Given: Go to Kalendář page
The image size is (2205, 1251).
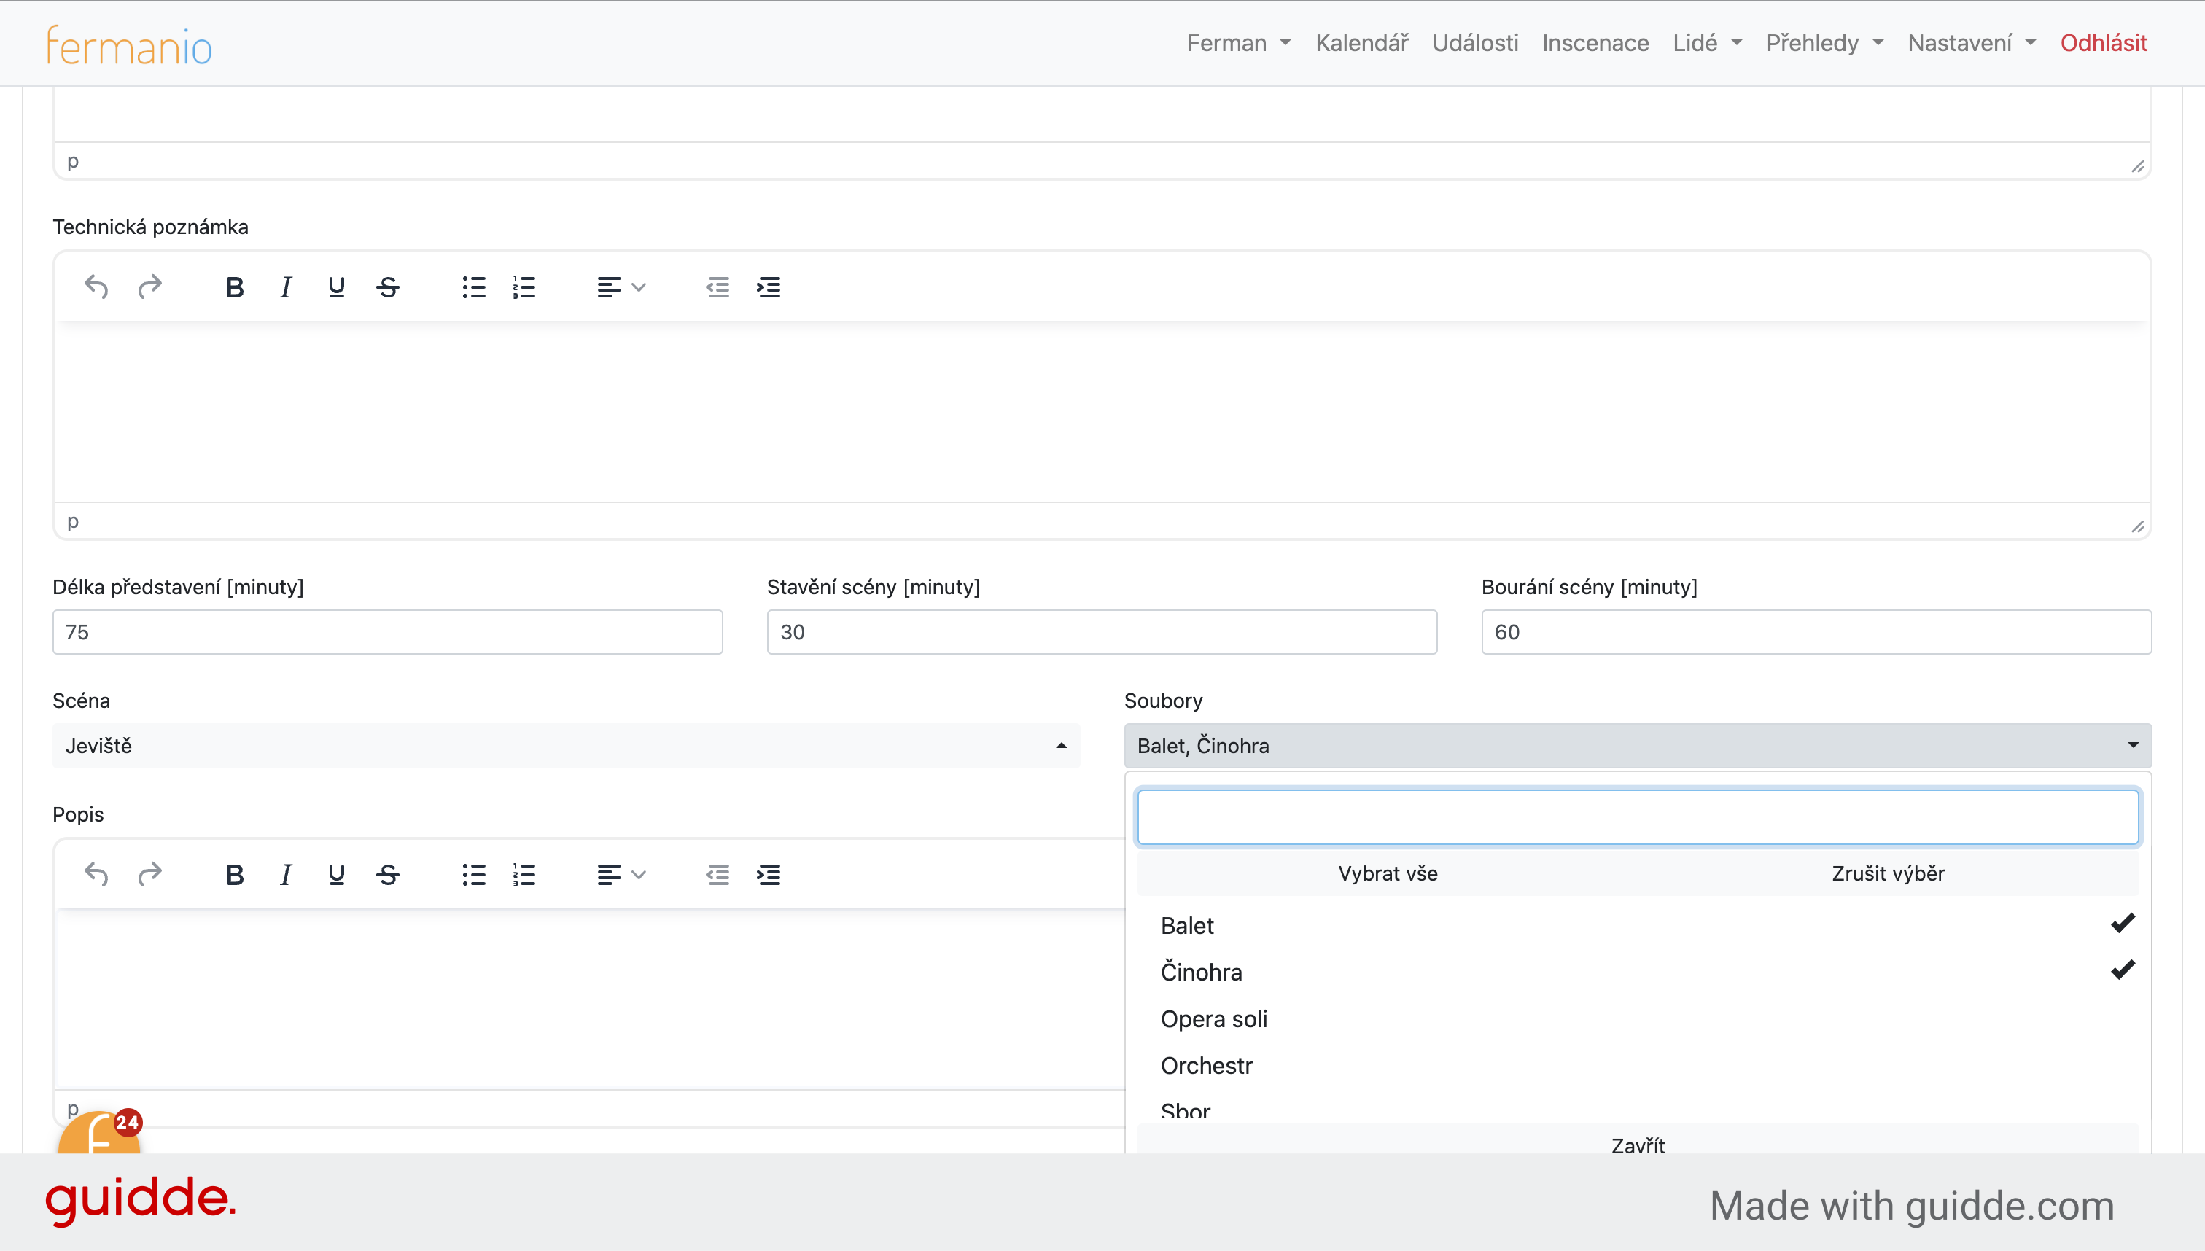Looking at the screenshot, I should pos(1361,43).
